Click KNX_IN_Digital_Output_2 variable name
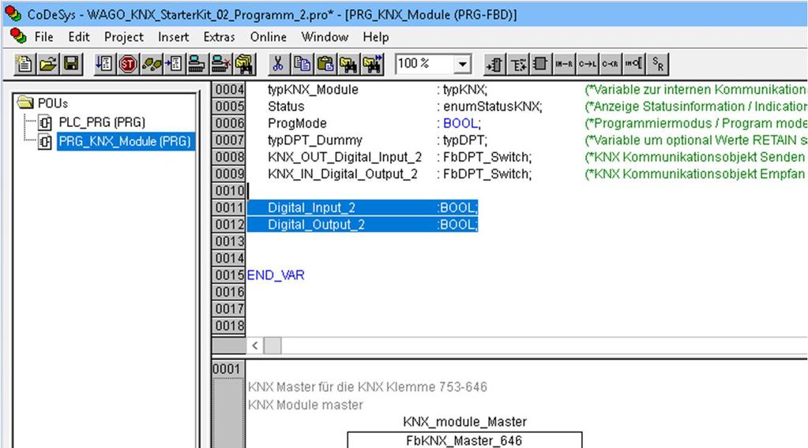Screen dimensions: 808x448 [x=343, y=174]
